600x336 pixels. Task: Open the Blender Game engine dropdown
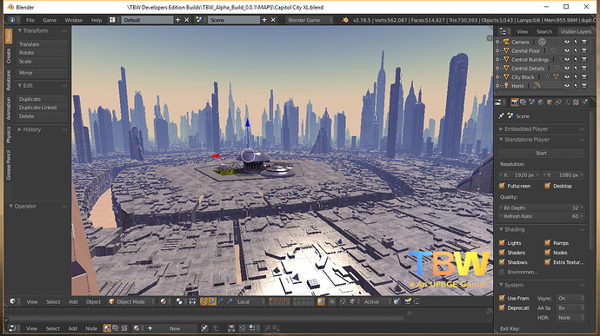coord(310,20)
